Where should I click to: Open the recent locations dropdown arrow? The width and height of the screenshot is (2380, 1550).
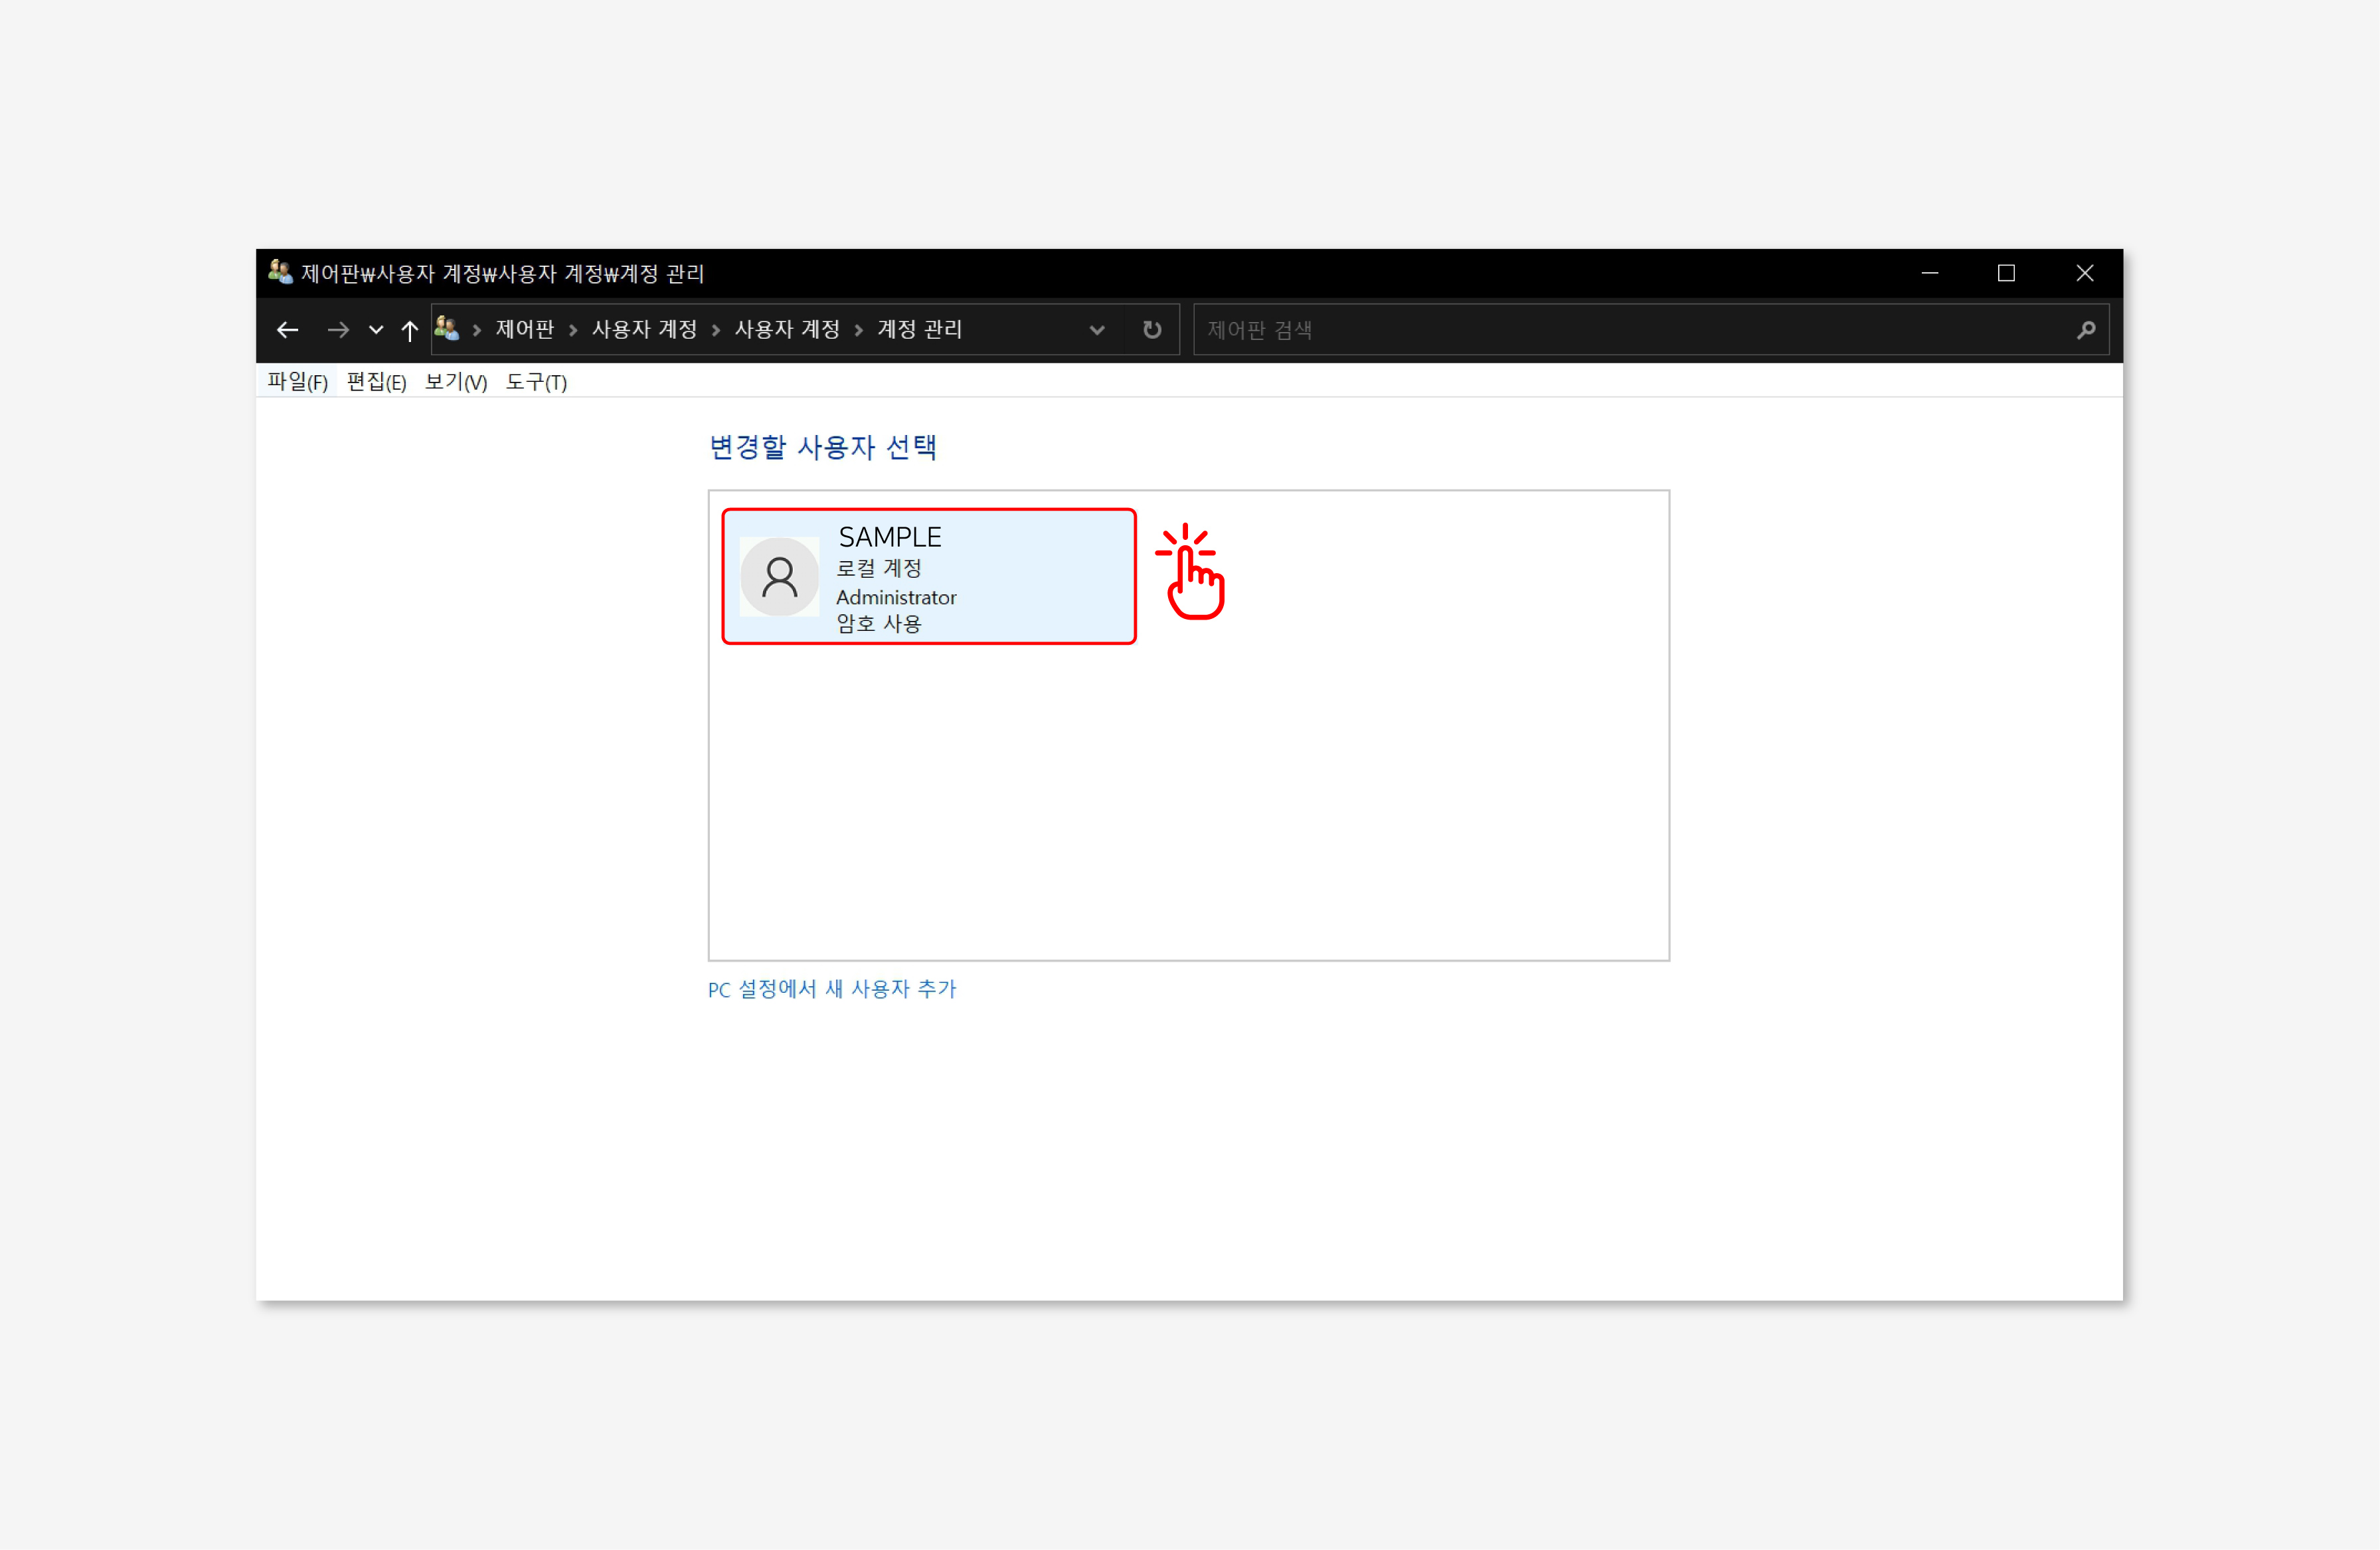click(x=376, y=330)
